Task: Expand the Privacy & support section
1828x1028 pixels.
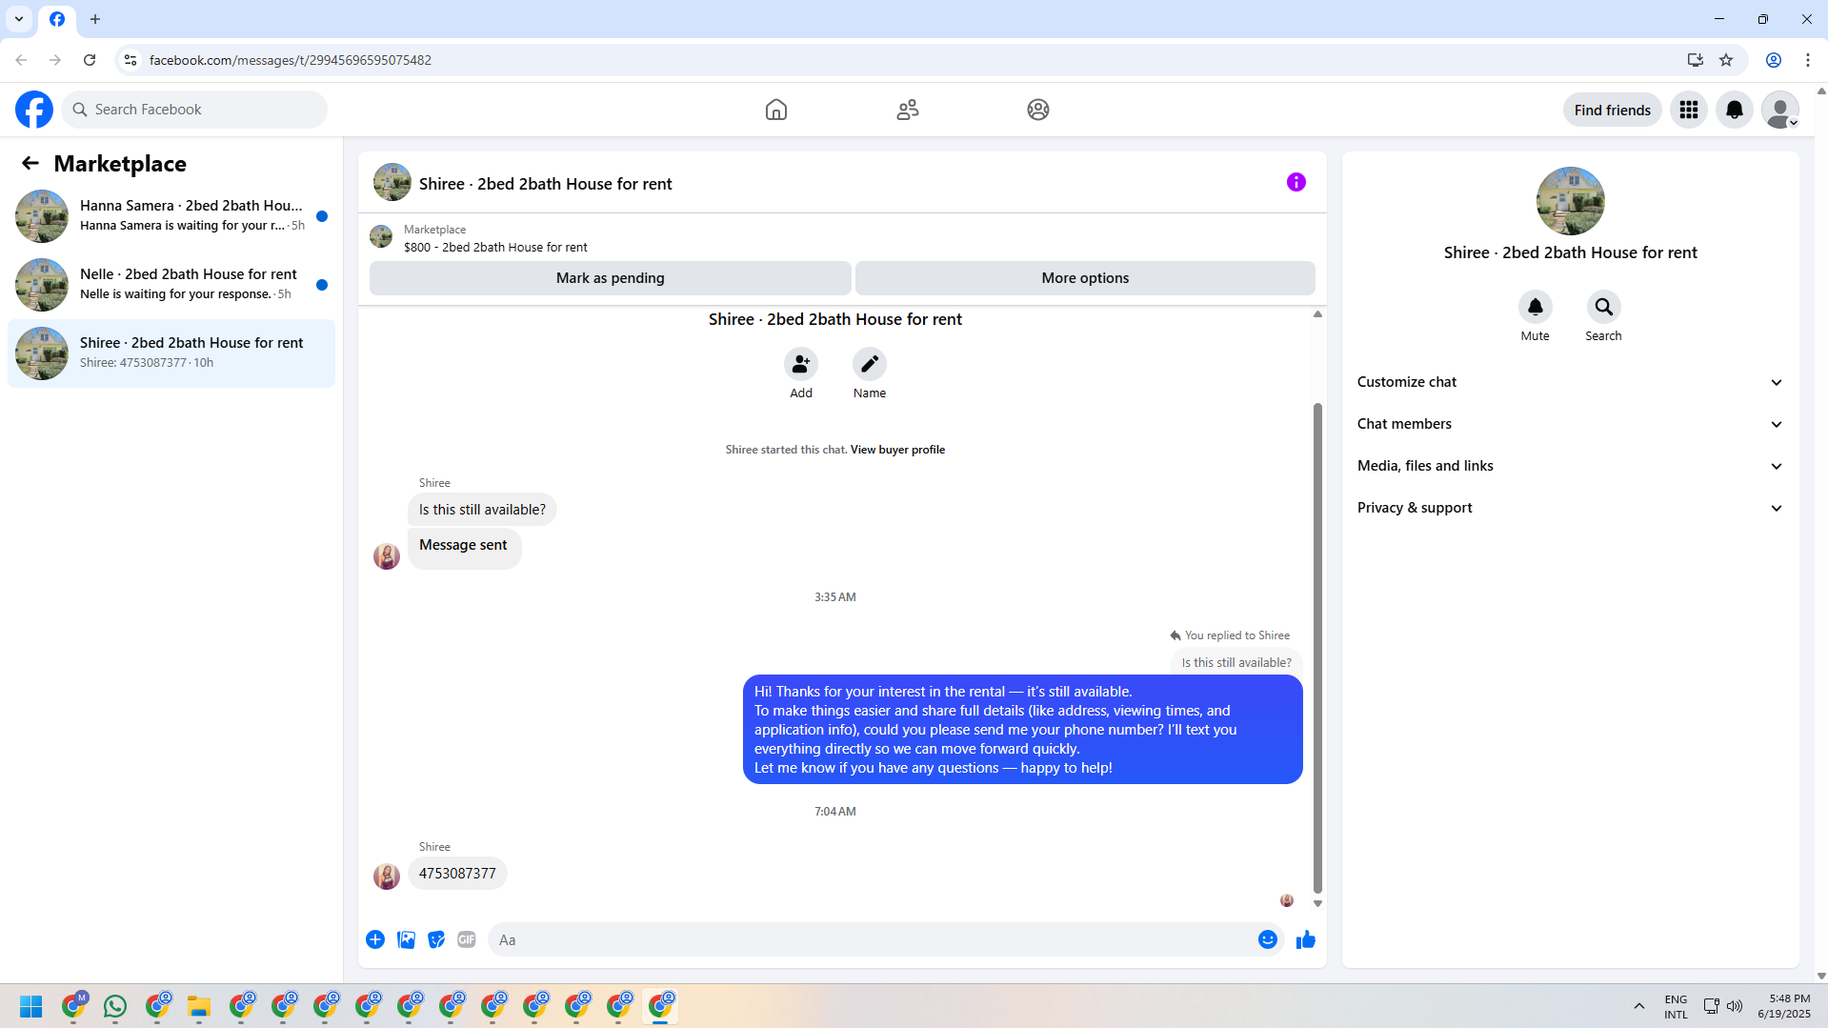Action: tap(1570, 508)
